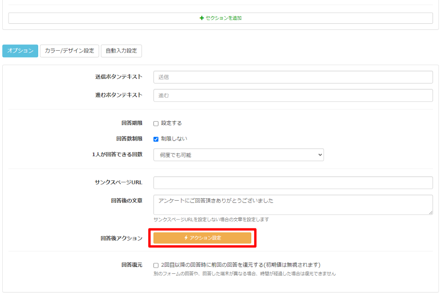Click the 回答後の文章 text area

click(293, 205)
